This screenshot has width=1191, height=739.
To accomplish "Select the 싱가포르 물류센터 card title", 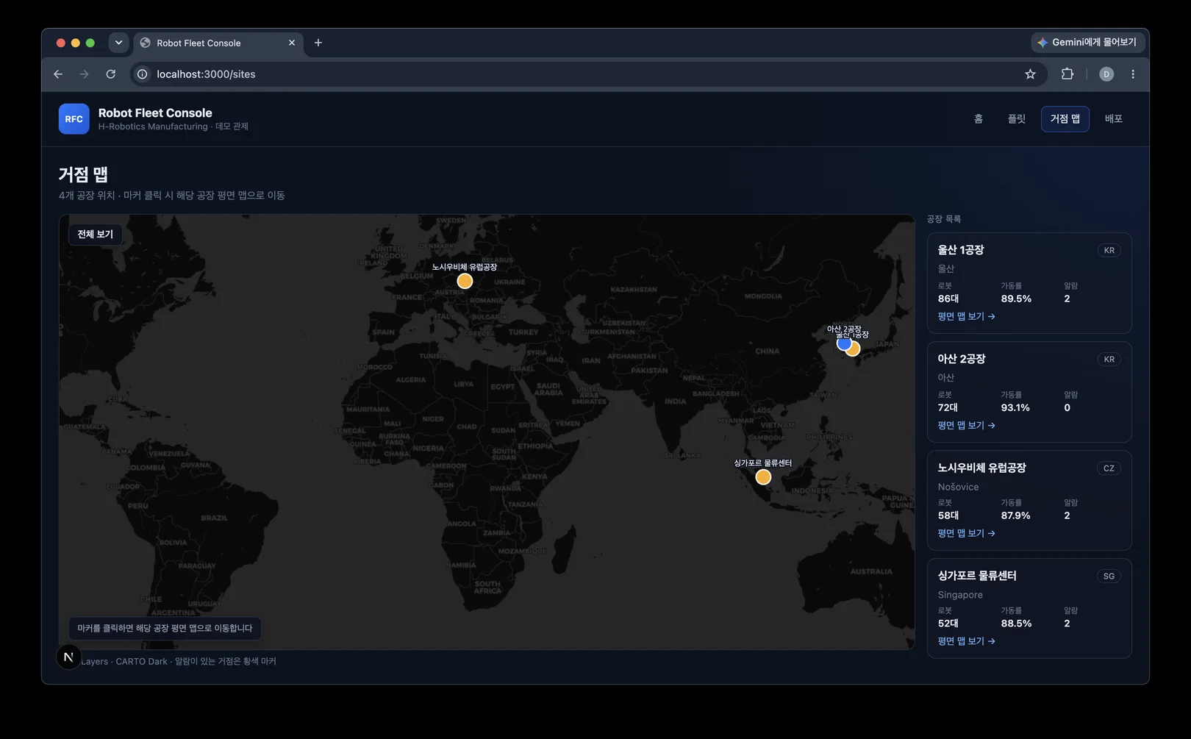I will (x=976, y=576).
